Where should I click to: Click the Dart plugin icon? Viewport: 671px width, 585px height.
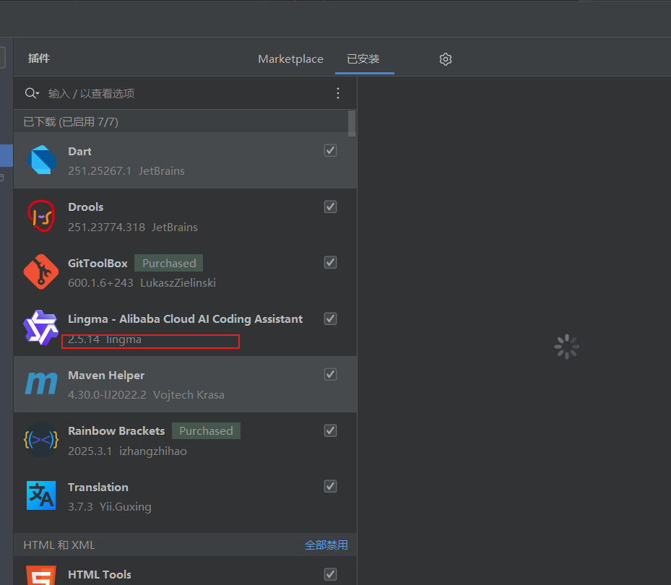(x=41, y=160)
